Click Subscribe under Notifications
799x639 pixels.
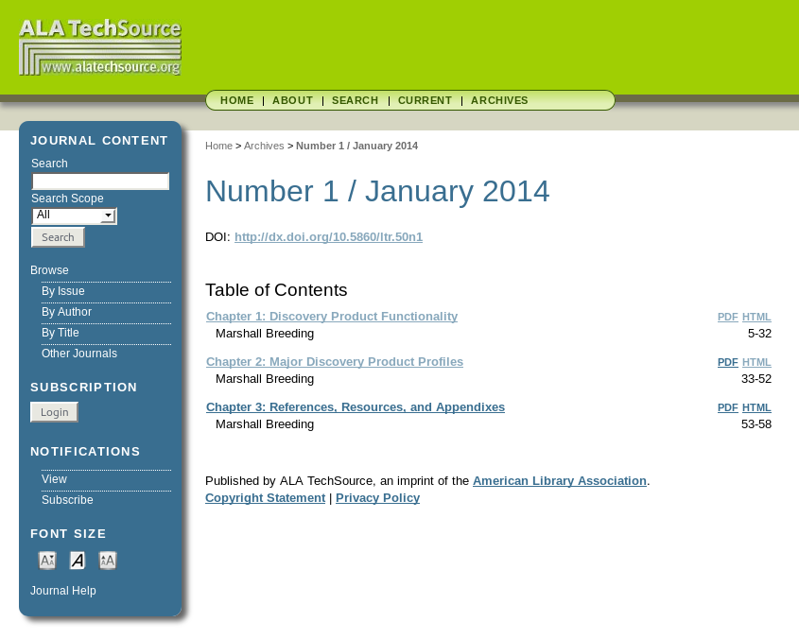coord(67,500)
